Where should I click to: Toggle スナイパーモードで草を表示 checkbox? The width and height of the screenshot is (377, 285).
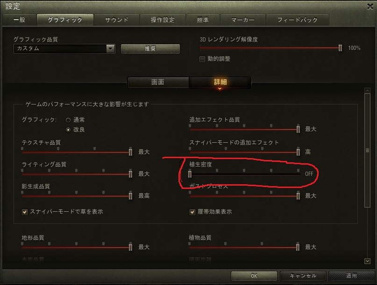[x=24, y=212]
